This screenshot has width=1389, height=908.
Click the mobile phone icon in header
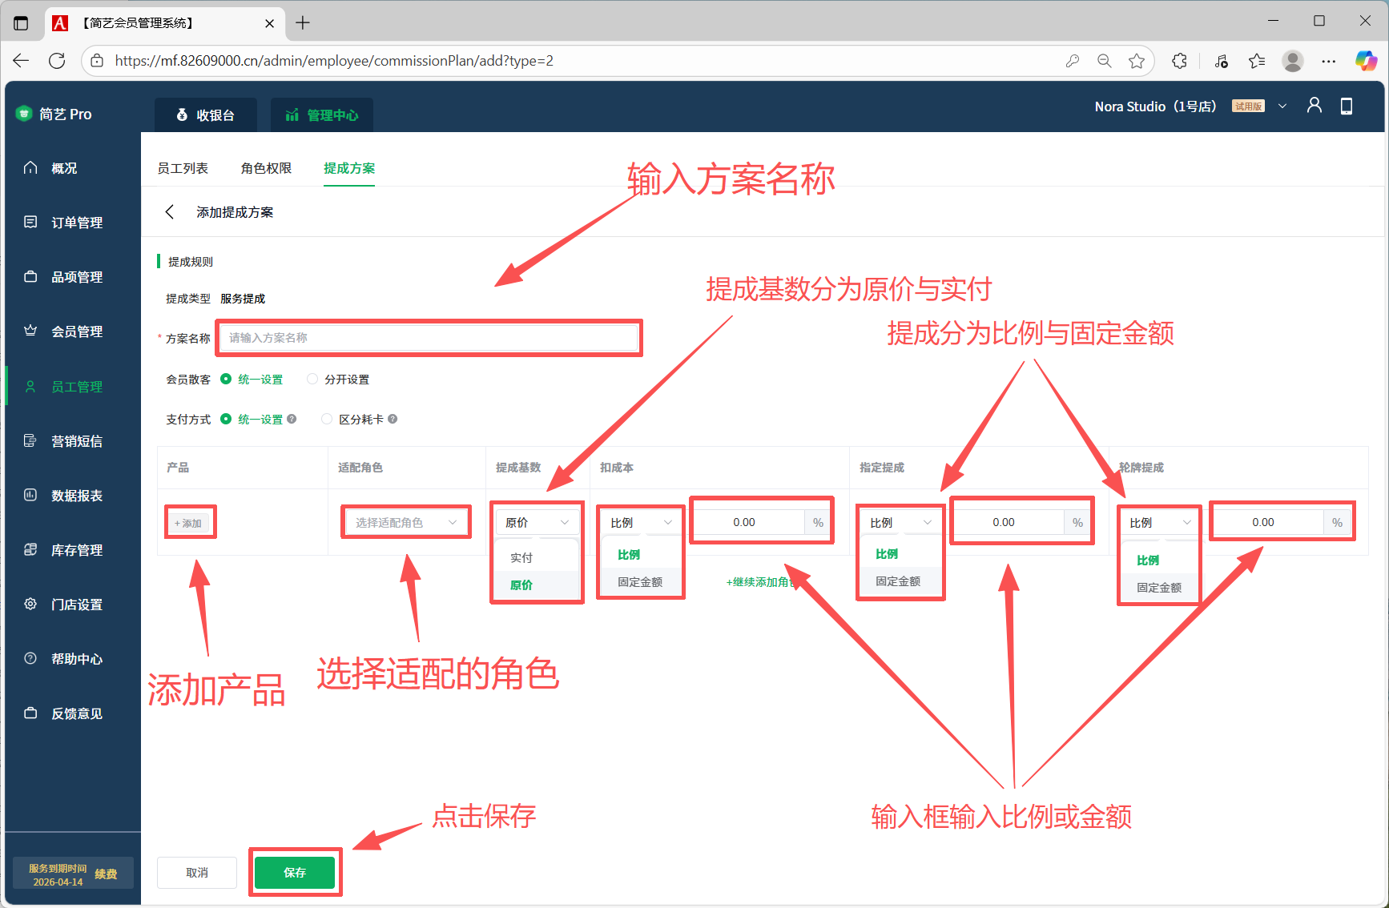1346,106
